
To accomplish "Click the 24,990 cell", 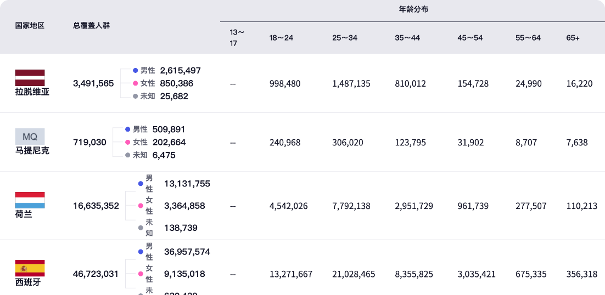I will coord(529,83).
